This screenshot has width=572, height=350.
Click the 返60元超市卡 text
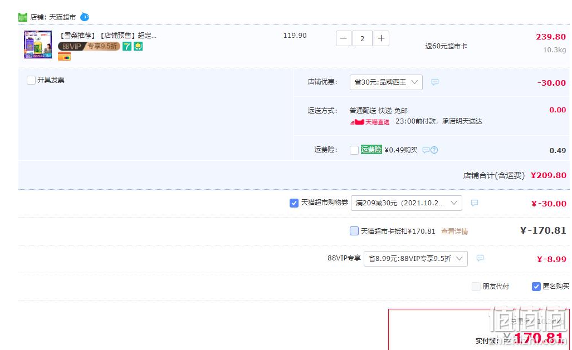click(446, 46)
